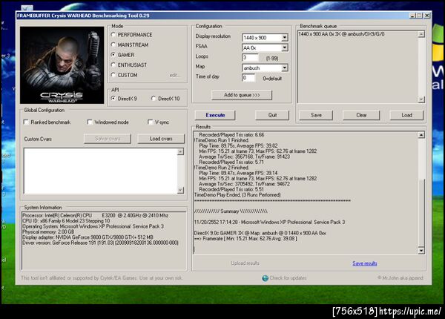This screenshot has width=445, height=319.
Task: Minimize the Benchmarking Tool window
Action: coord(412,16)
